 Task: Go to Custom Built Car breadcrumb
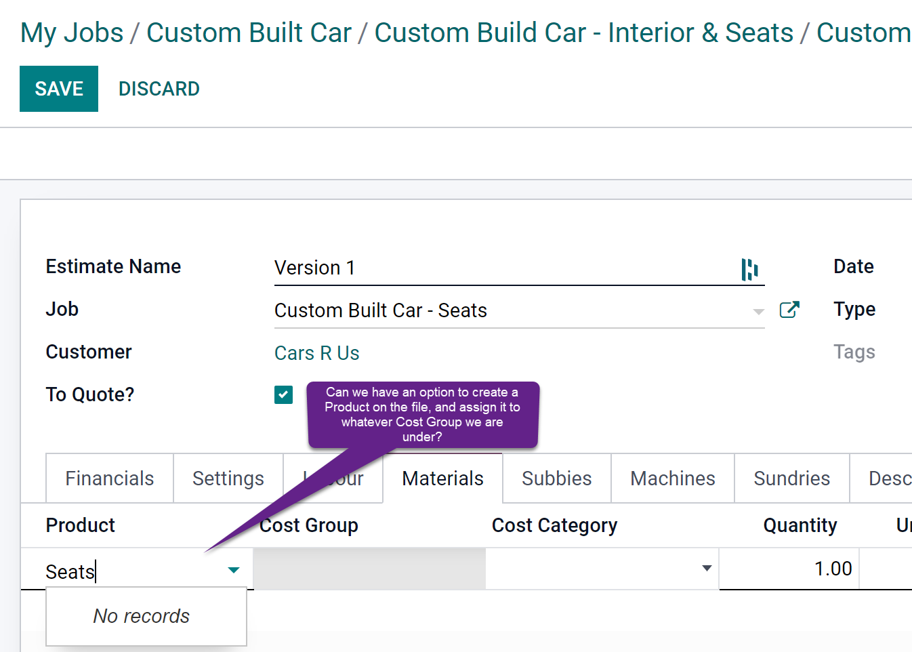pos(249,33)
